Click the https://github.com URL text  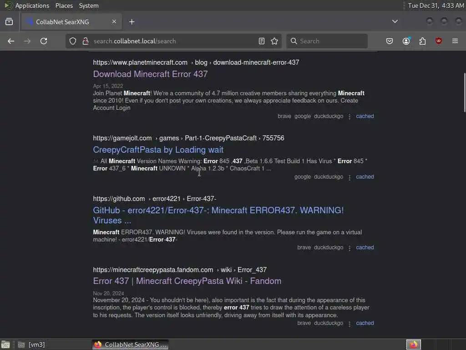pos(119,199)
